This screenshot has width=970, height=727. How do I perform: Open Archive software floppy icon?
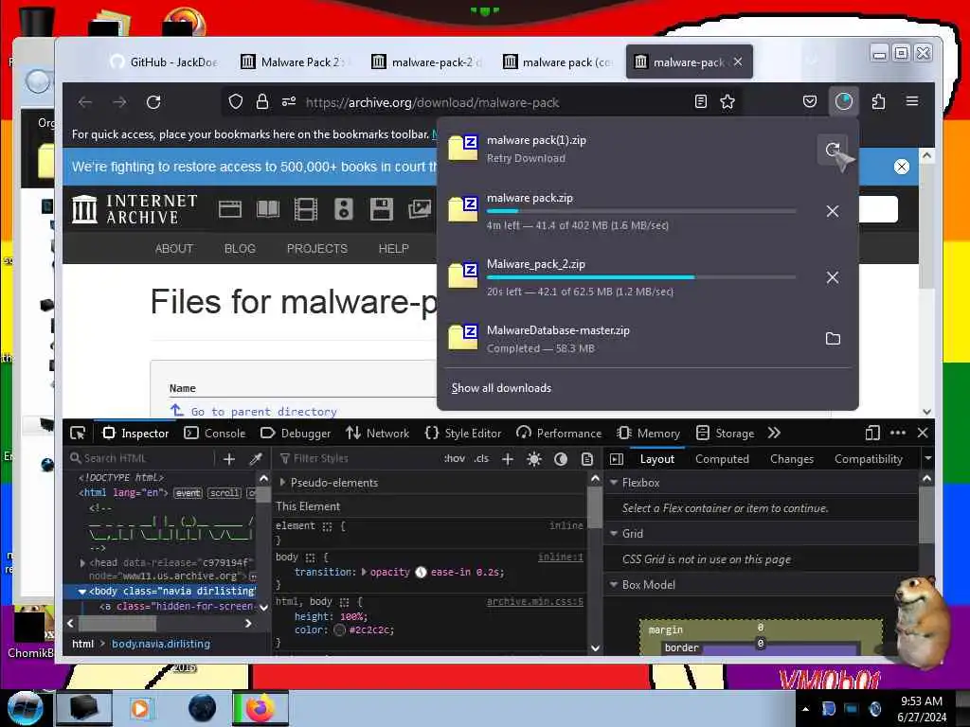(x=381, y=209)
